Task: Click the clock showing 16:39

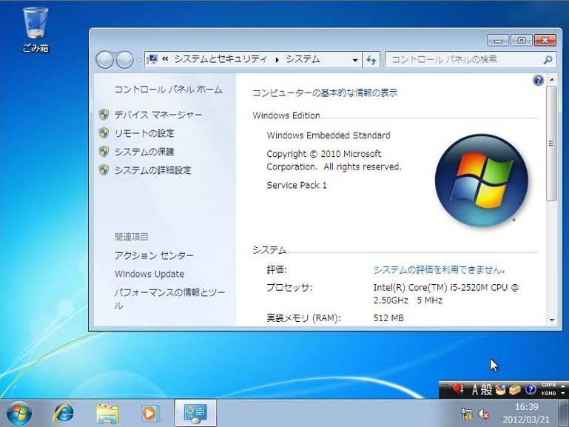Action: coord(527,407)
